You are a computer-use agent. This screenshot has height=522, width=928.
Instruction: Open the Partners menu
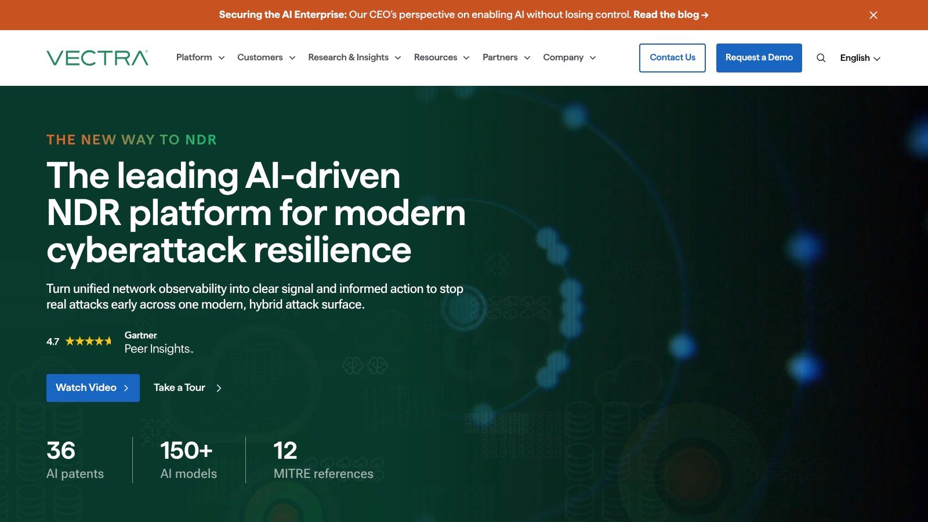(x=505, y=57)
